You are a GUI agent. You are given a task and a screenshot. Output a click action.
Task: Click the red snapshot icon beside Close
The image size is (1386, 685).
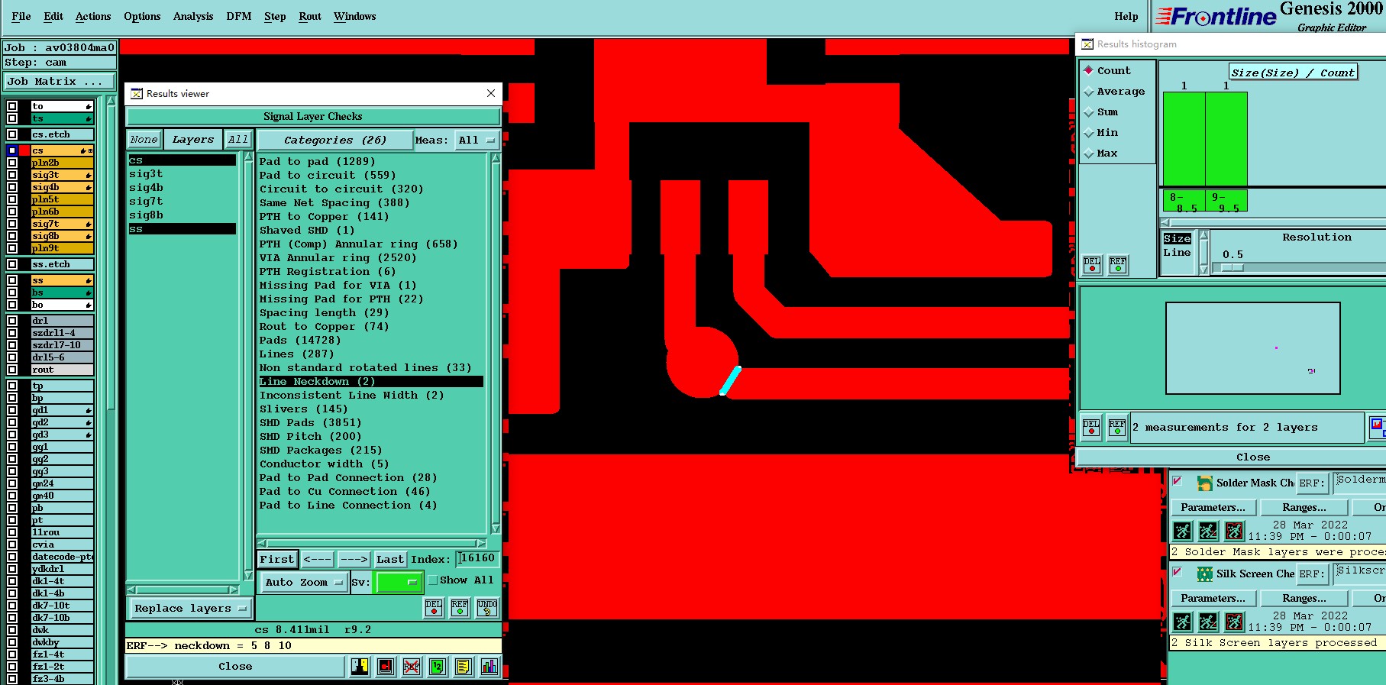386,667
